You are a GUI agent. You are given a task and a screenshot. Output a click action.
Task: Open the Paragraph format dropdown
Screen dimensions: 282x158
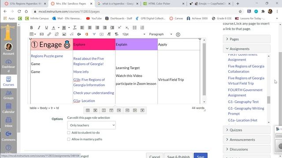click(x=160, y=34)
